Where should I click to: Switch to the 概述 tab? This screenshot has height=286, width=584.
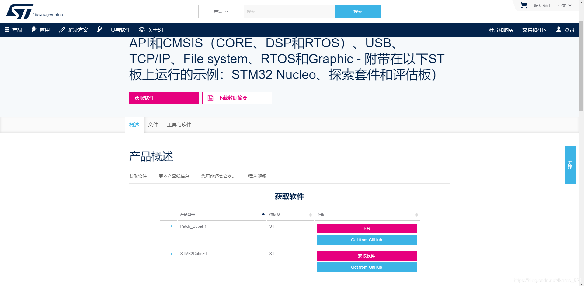click(134, 125)
